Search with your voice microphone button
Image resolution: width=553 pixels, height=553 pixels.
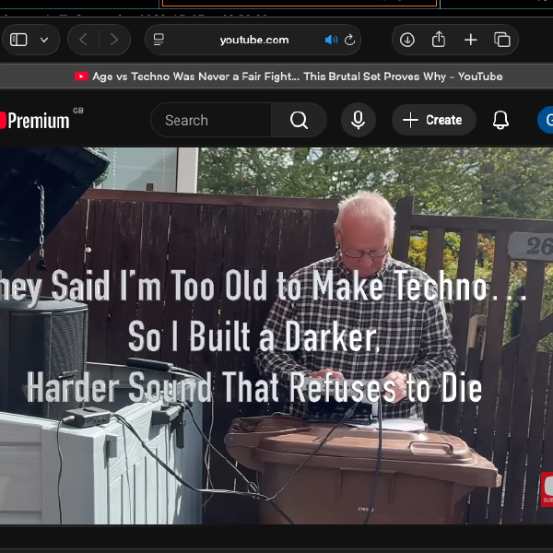[358, 120]
